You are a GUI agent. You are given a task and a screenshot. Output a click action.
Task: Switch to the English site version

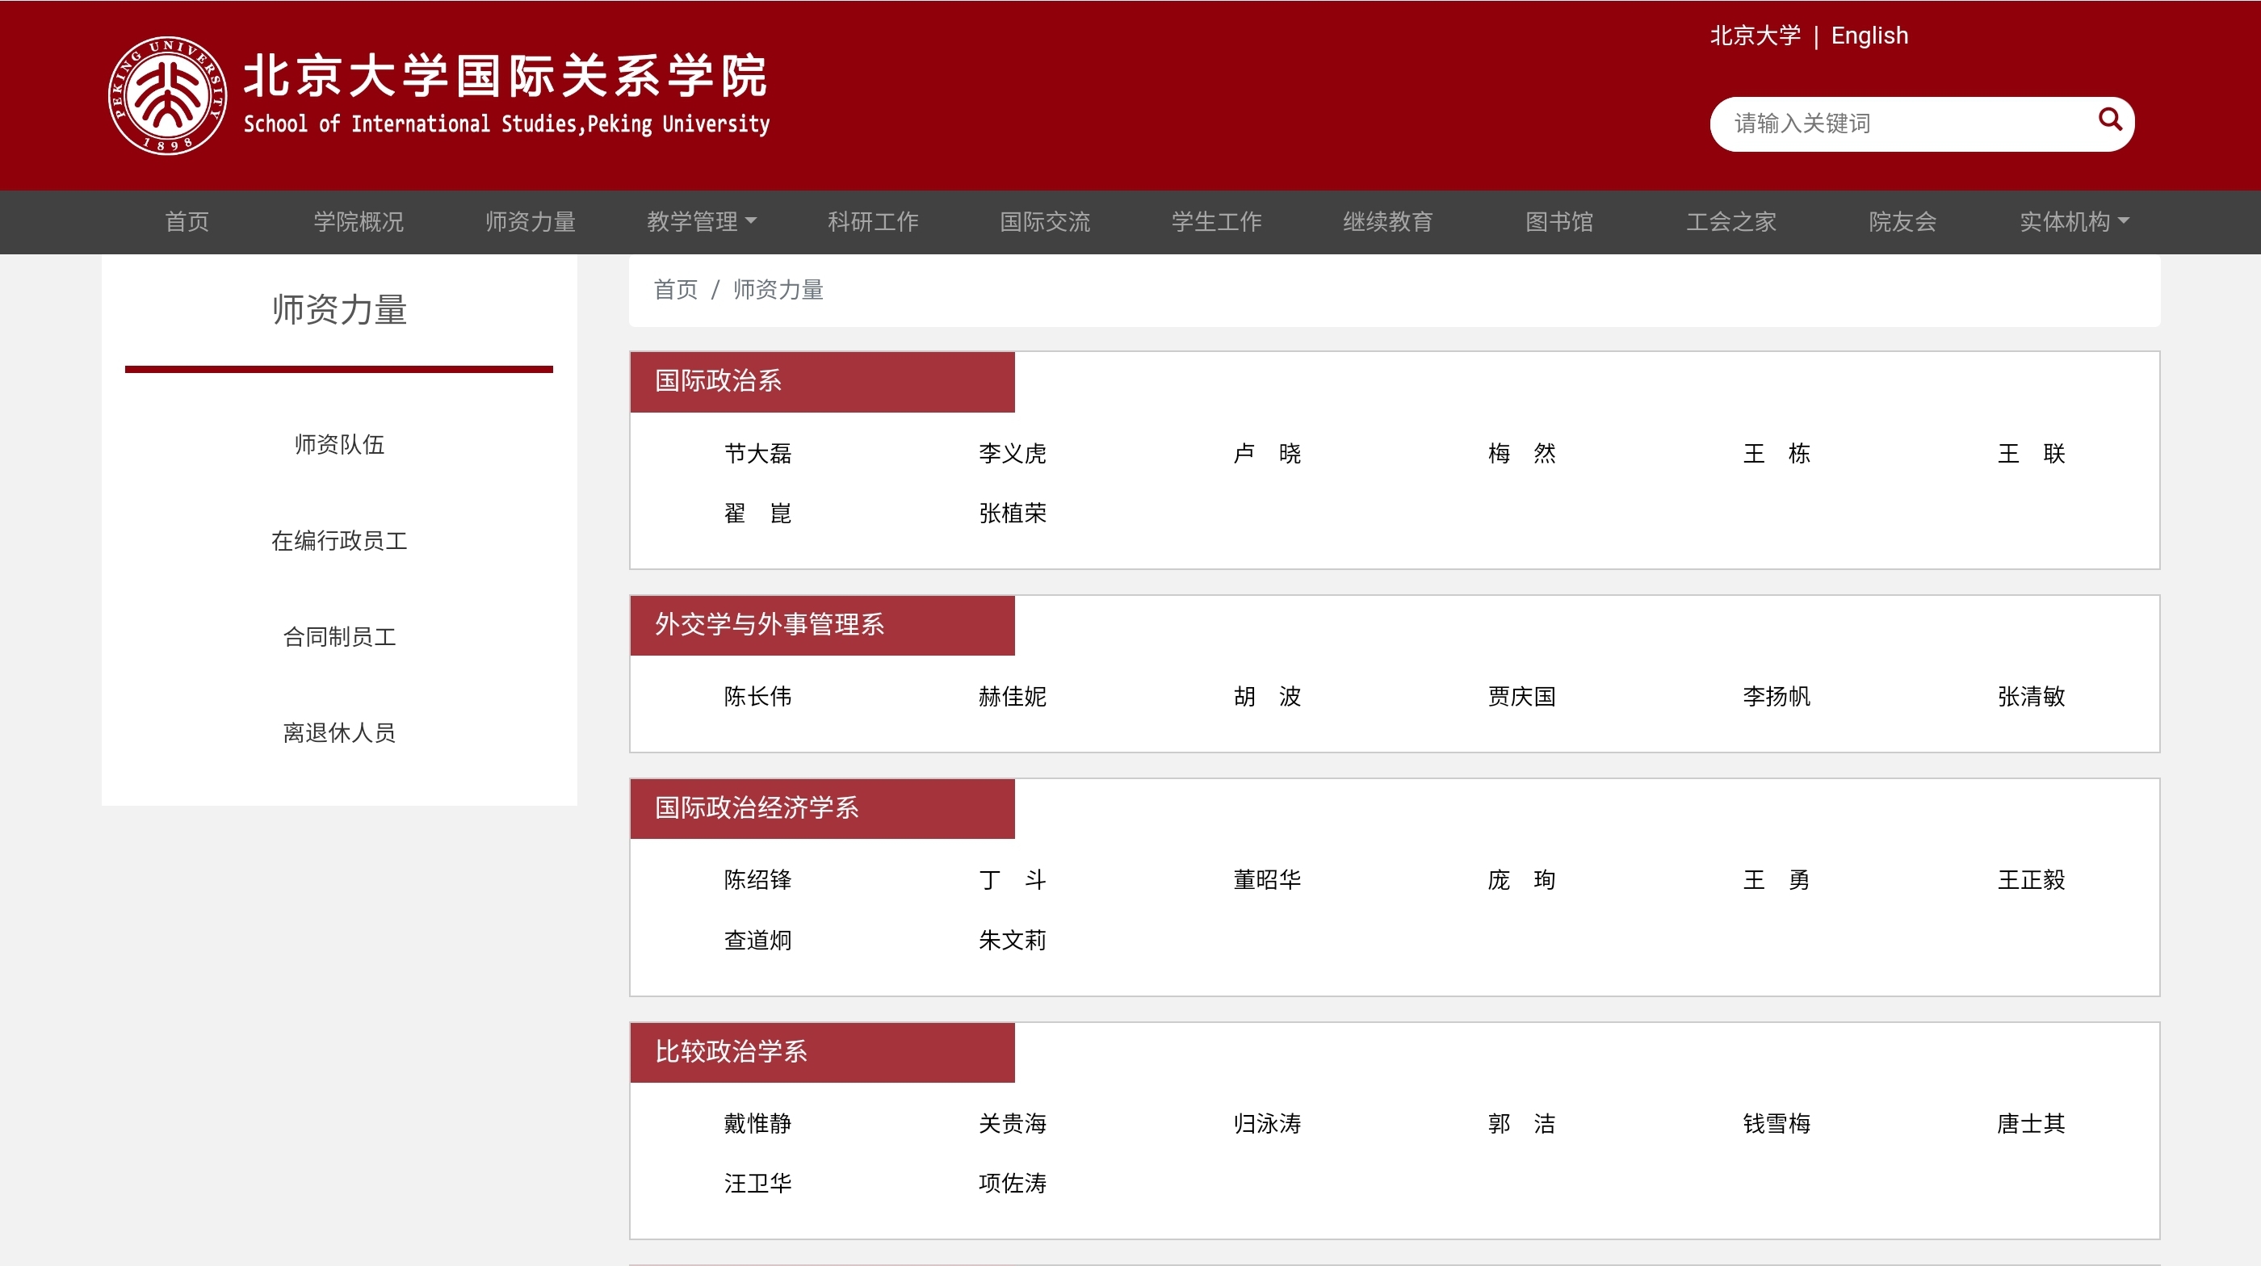coord(1869,36)
